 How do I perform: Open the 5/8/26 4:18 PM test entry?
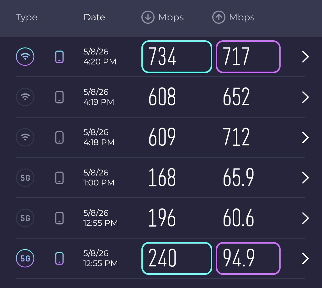[161, 137]
